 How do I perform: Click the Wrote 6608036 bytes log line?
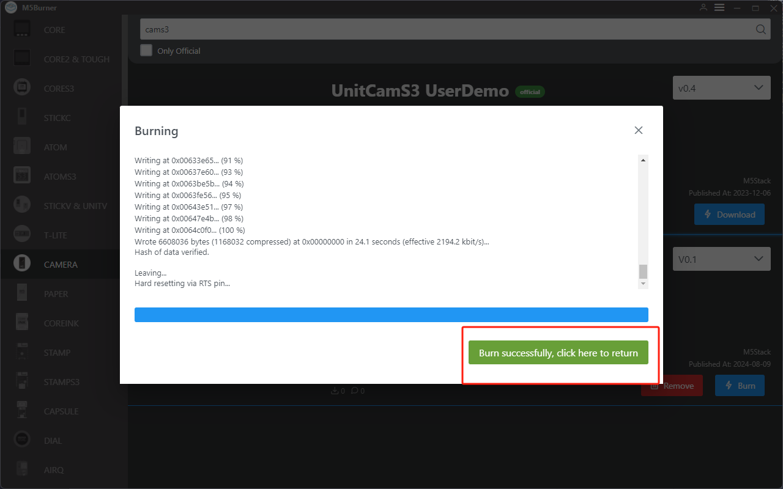click(312, 242)
